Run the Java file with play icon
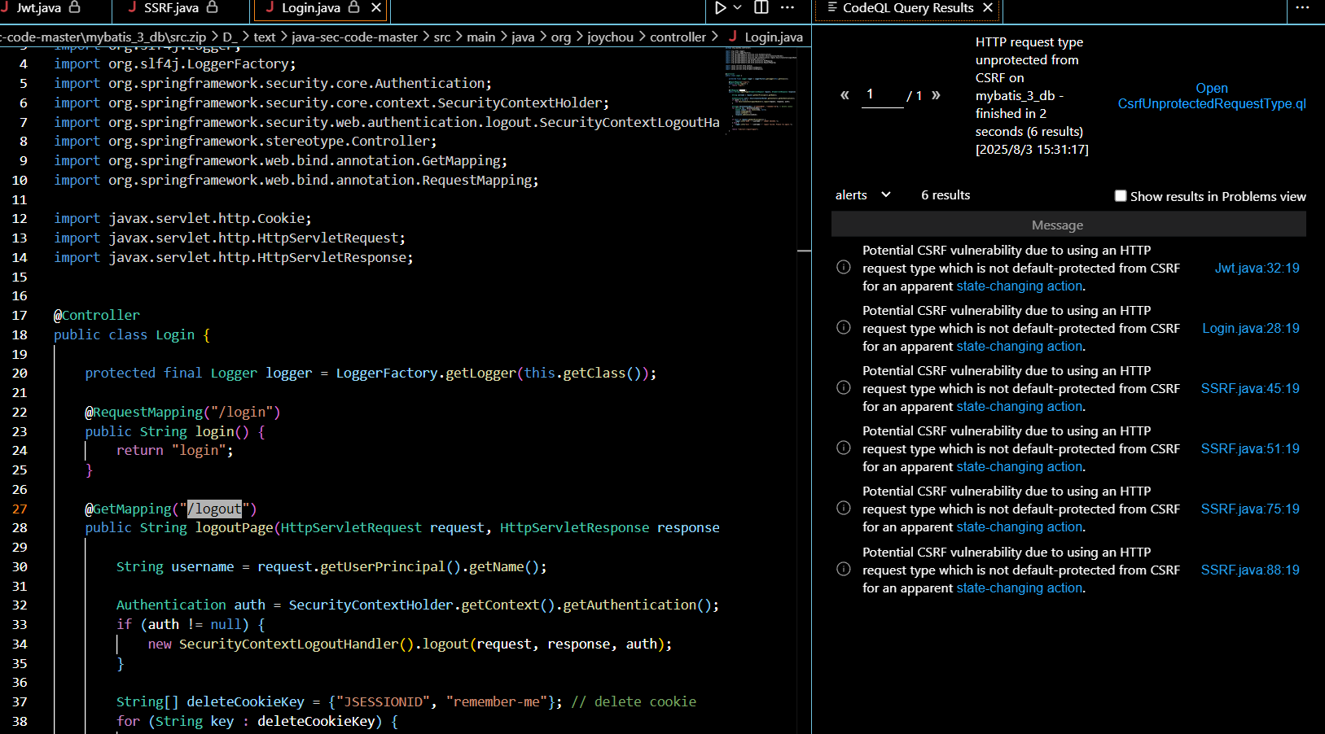This screenshot has width=1325, height=734. (x=720, y=7)
